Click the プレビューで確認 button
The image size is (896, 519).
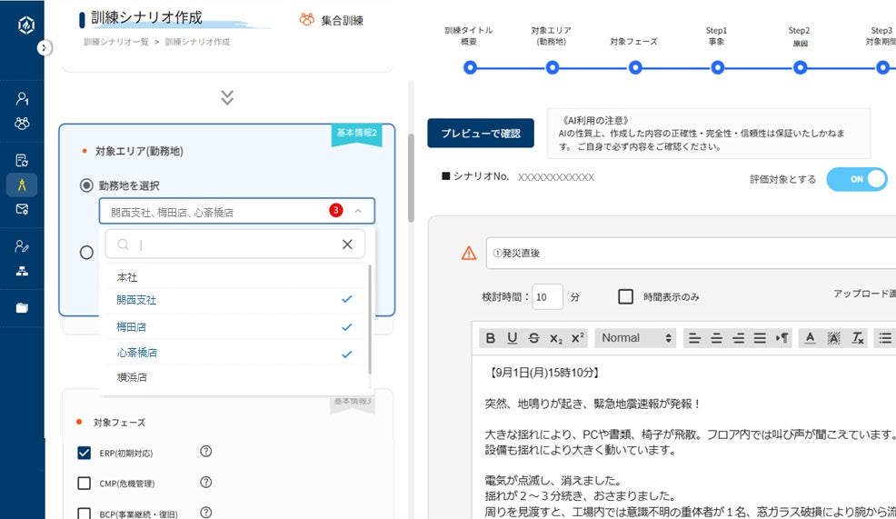point(481,134)
